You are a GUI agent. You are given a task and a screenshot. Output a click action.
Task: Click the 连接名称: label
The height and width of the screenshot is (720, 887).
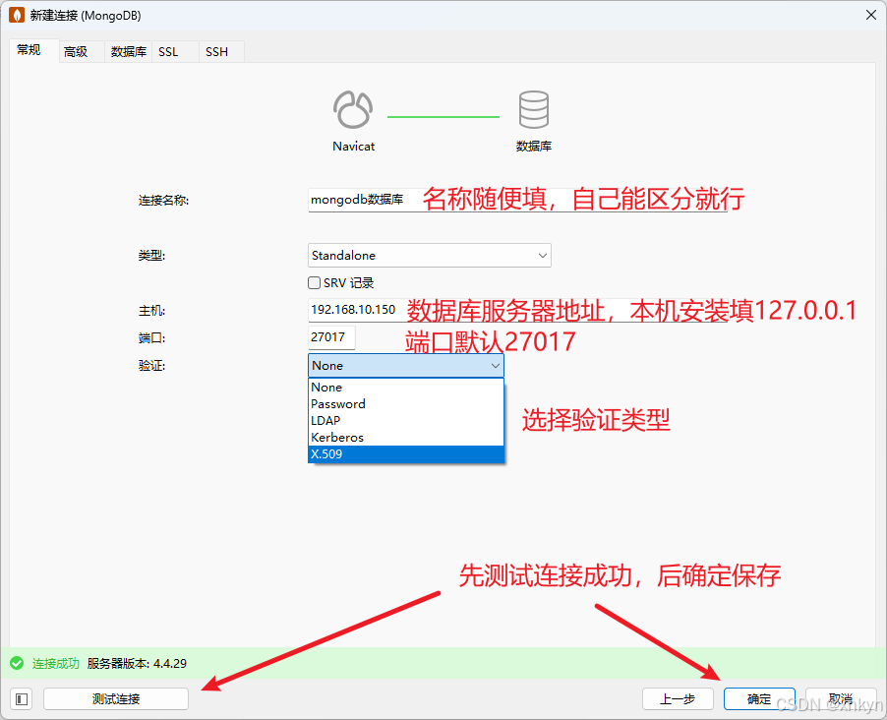(x=163, y=201)
